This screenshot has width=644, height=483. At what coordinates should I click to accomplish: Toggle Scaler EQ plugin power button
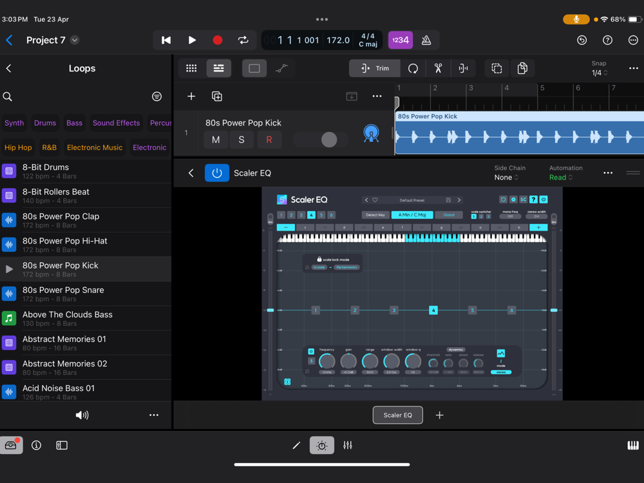(217, 173)
